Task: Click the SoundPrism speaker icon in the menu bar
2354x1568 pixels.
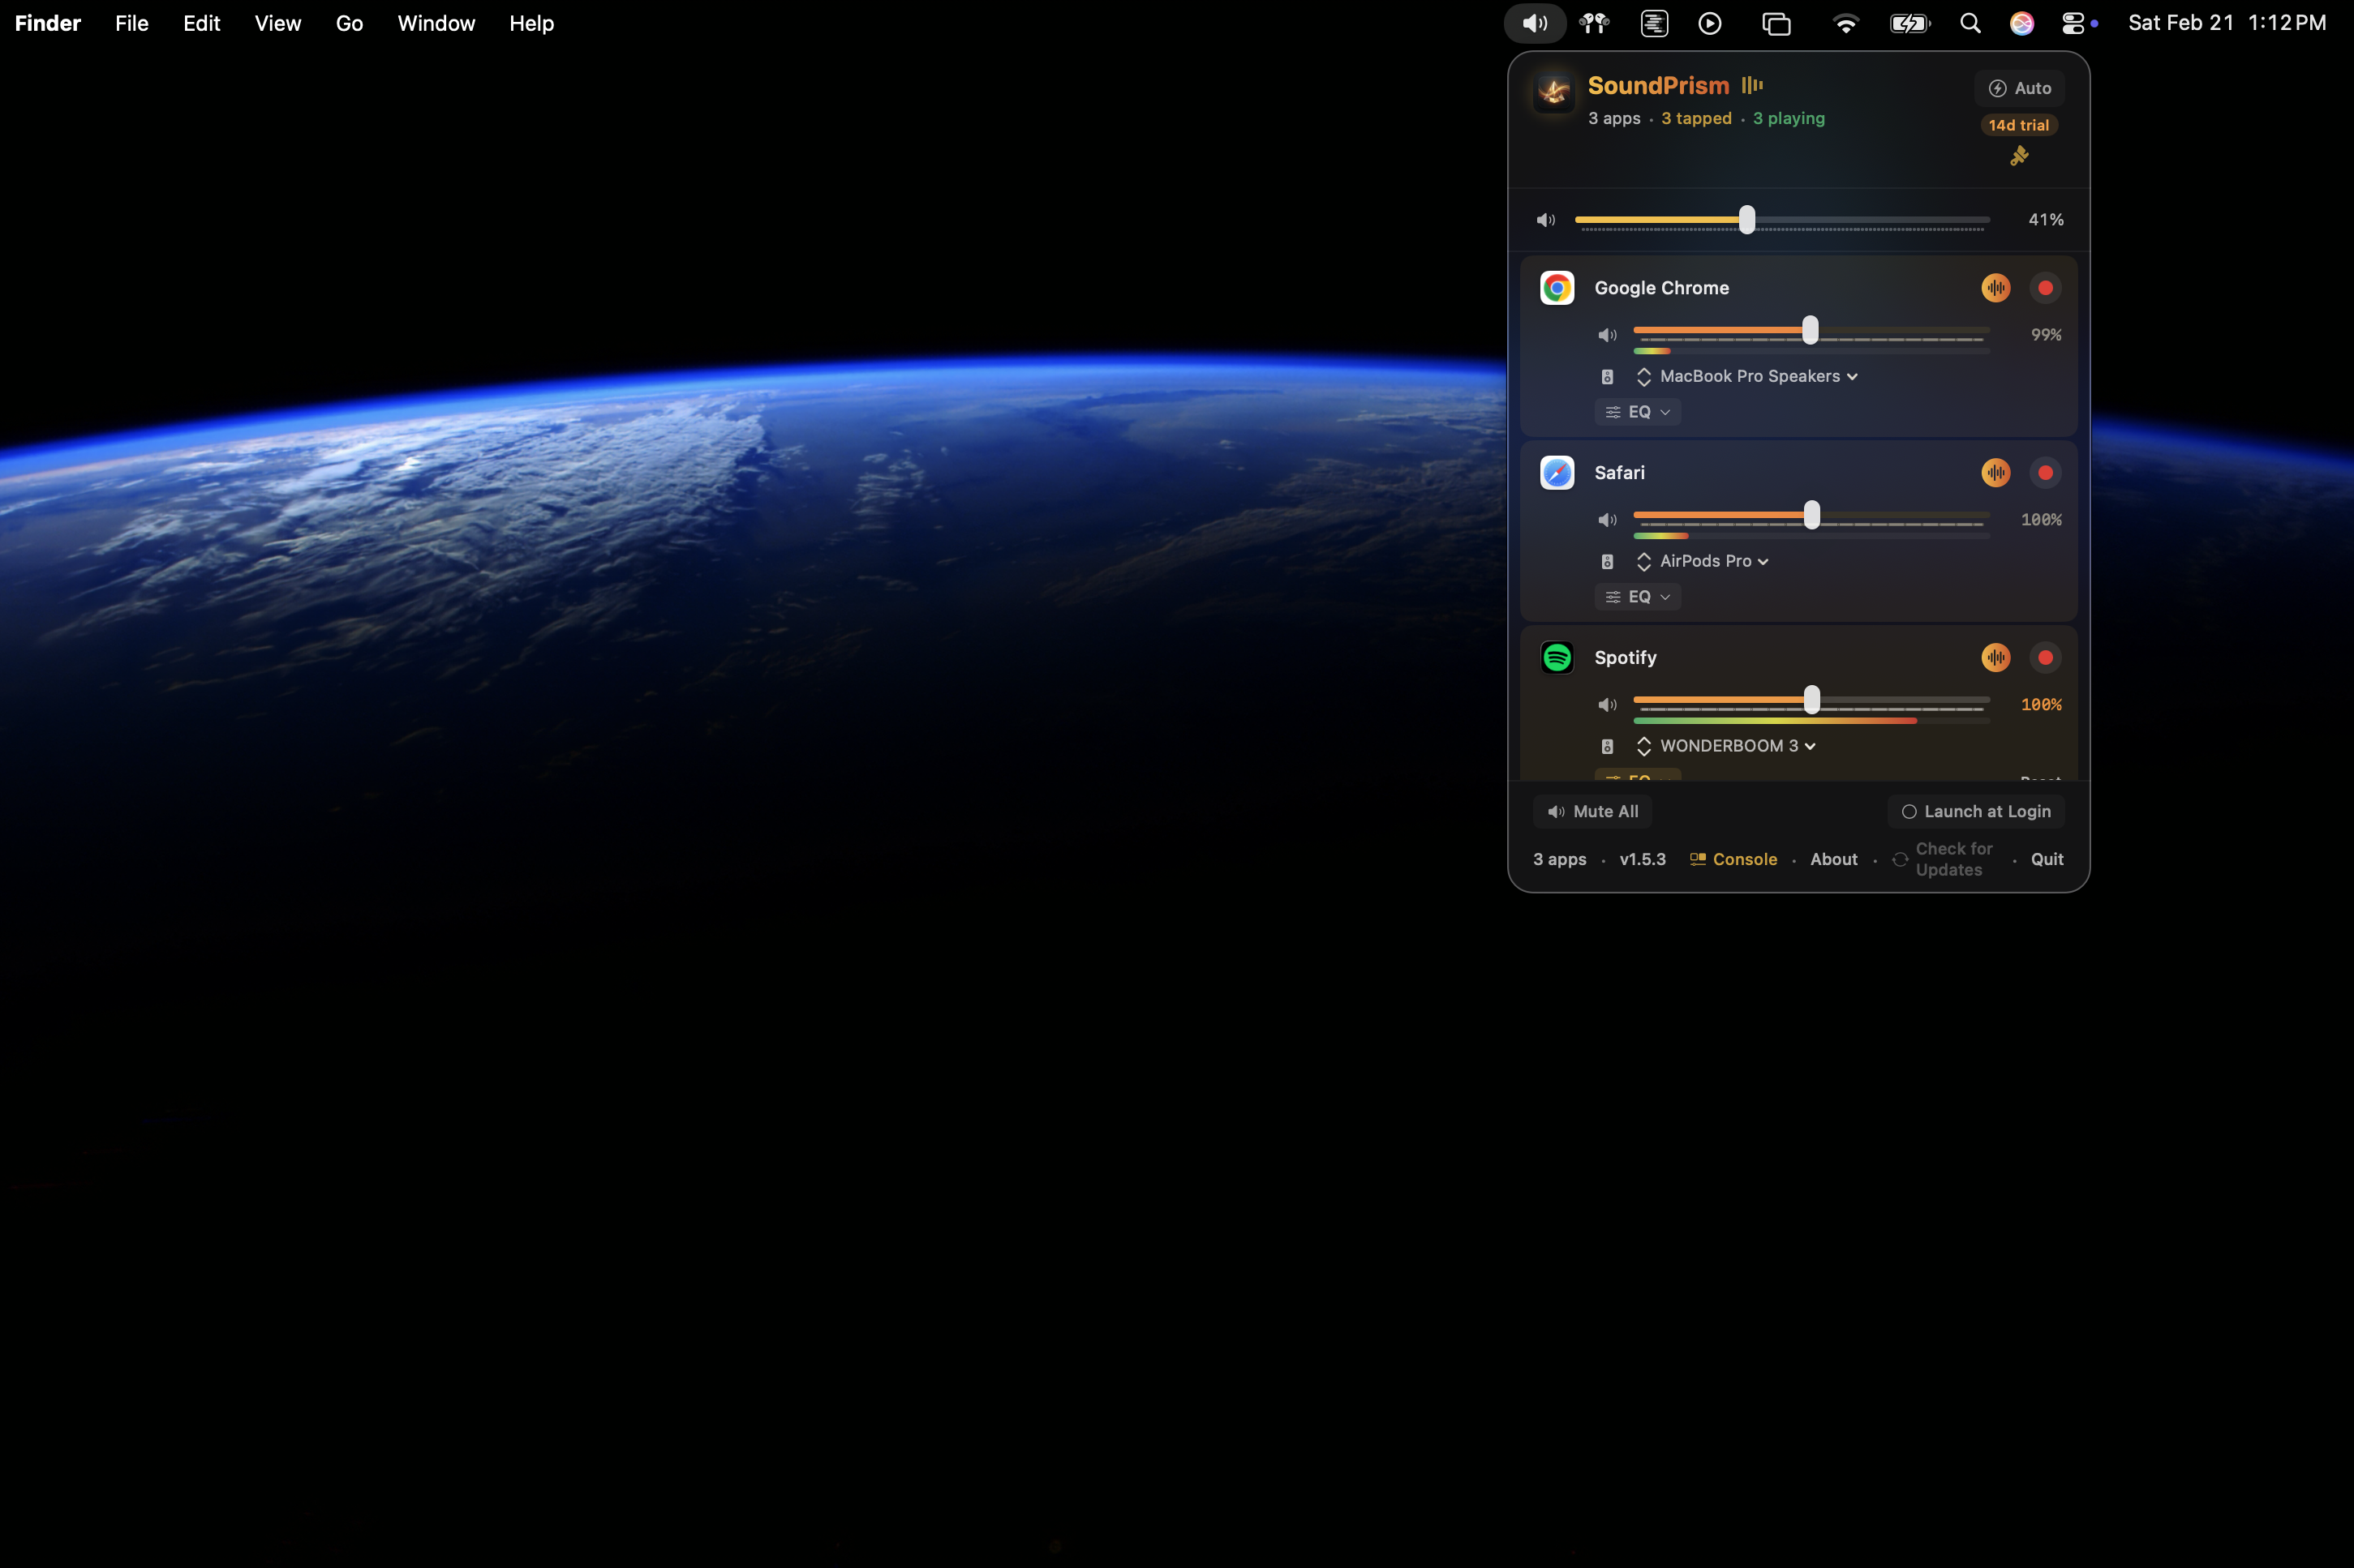Action: click(1535, 22)
